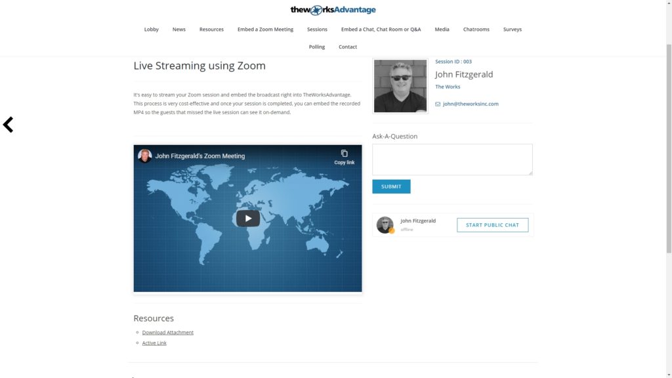Navigate to the Sessions page

(317, 29)
